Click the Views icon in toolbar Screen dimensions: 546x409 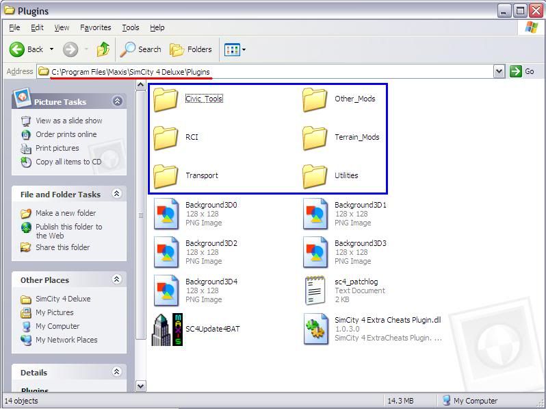tap(232, 49)
